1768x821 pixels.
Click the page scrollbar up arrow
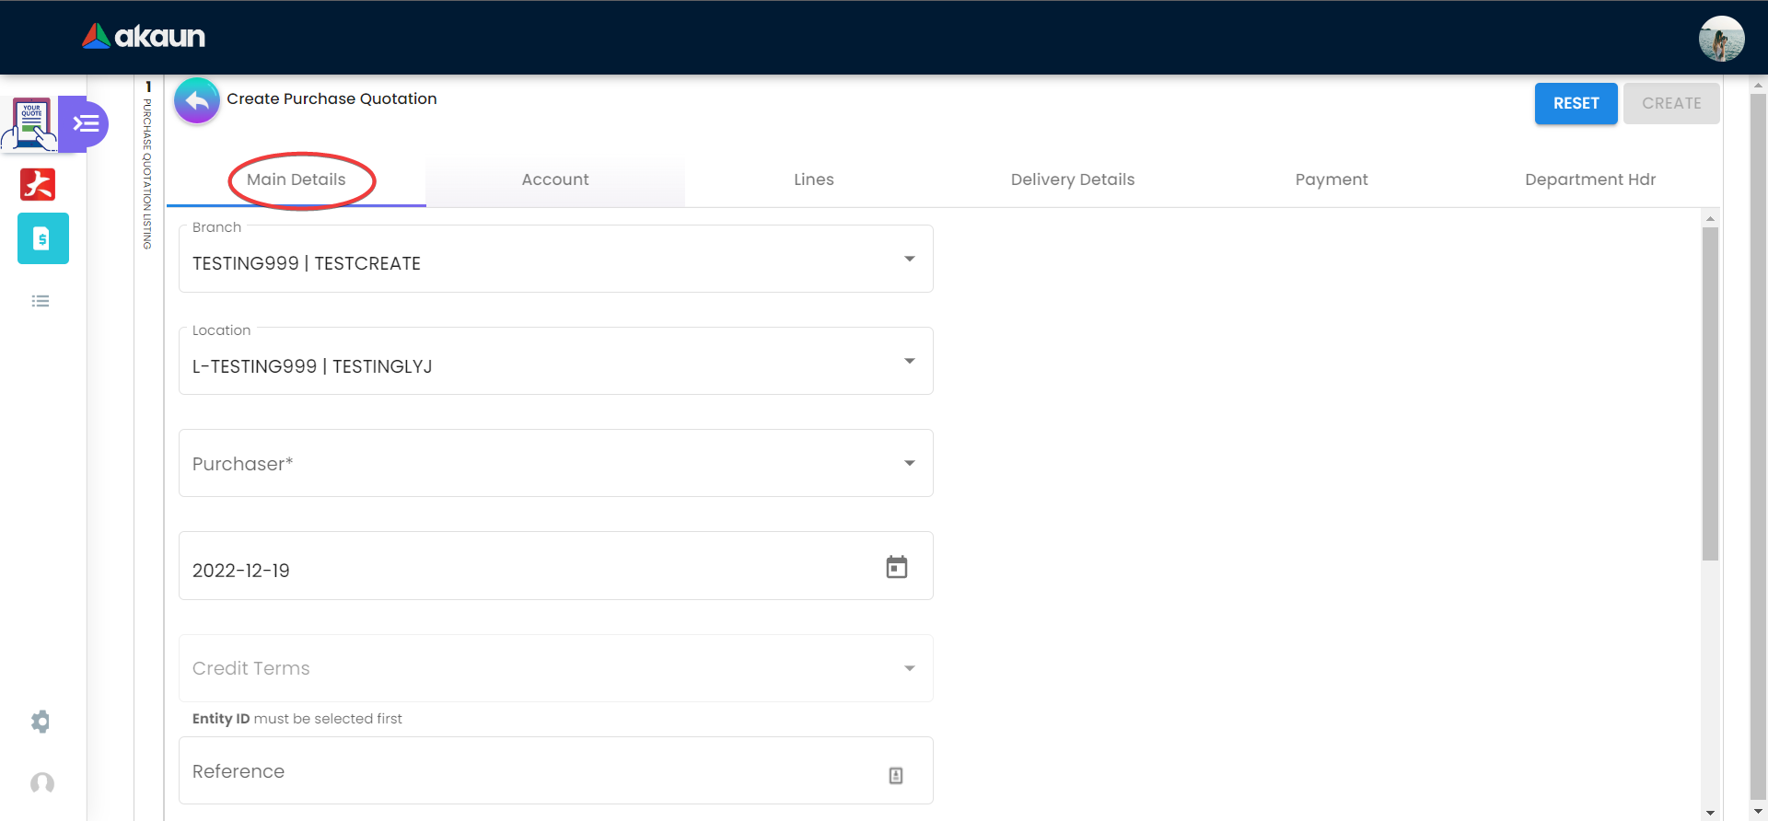point(1759,85)
